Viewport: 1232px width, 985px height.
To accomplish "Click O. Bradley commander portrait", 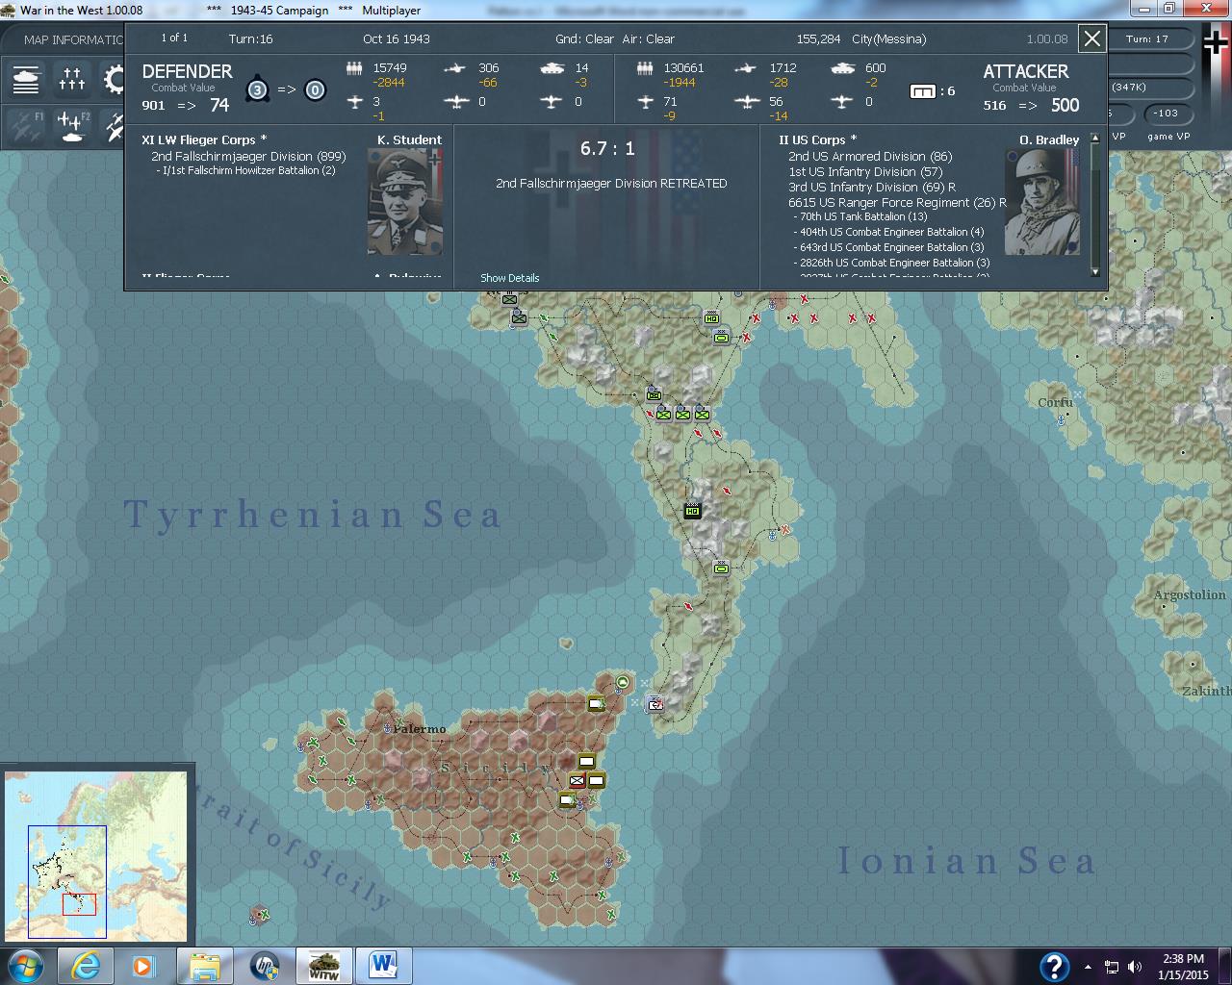I will 1041,201.
